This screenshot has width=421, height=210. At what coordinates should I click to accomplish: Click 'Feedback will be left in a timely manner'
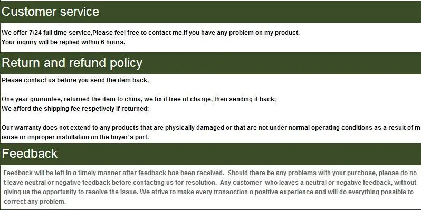pyautogui.click(x=113, y=173)
